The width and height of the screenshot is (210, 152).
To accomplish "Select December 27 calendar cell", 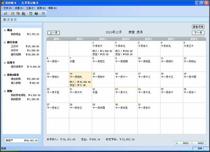I will [58, 110].
